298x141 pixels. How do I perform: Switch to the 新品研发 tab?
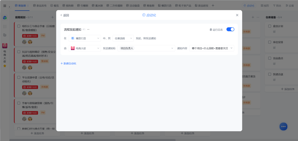[201, 6]
